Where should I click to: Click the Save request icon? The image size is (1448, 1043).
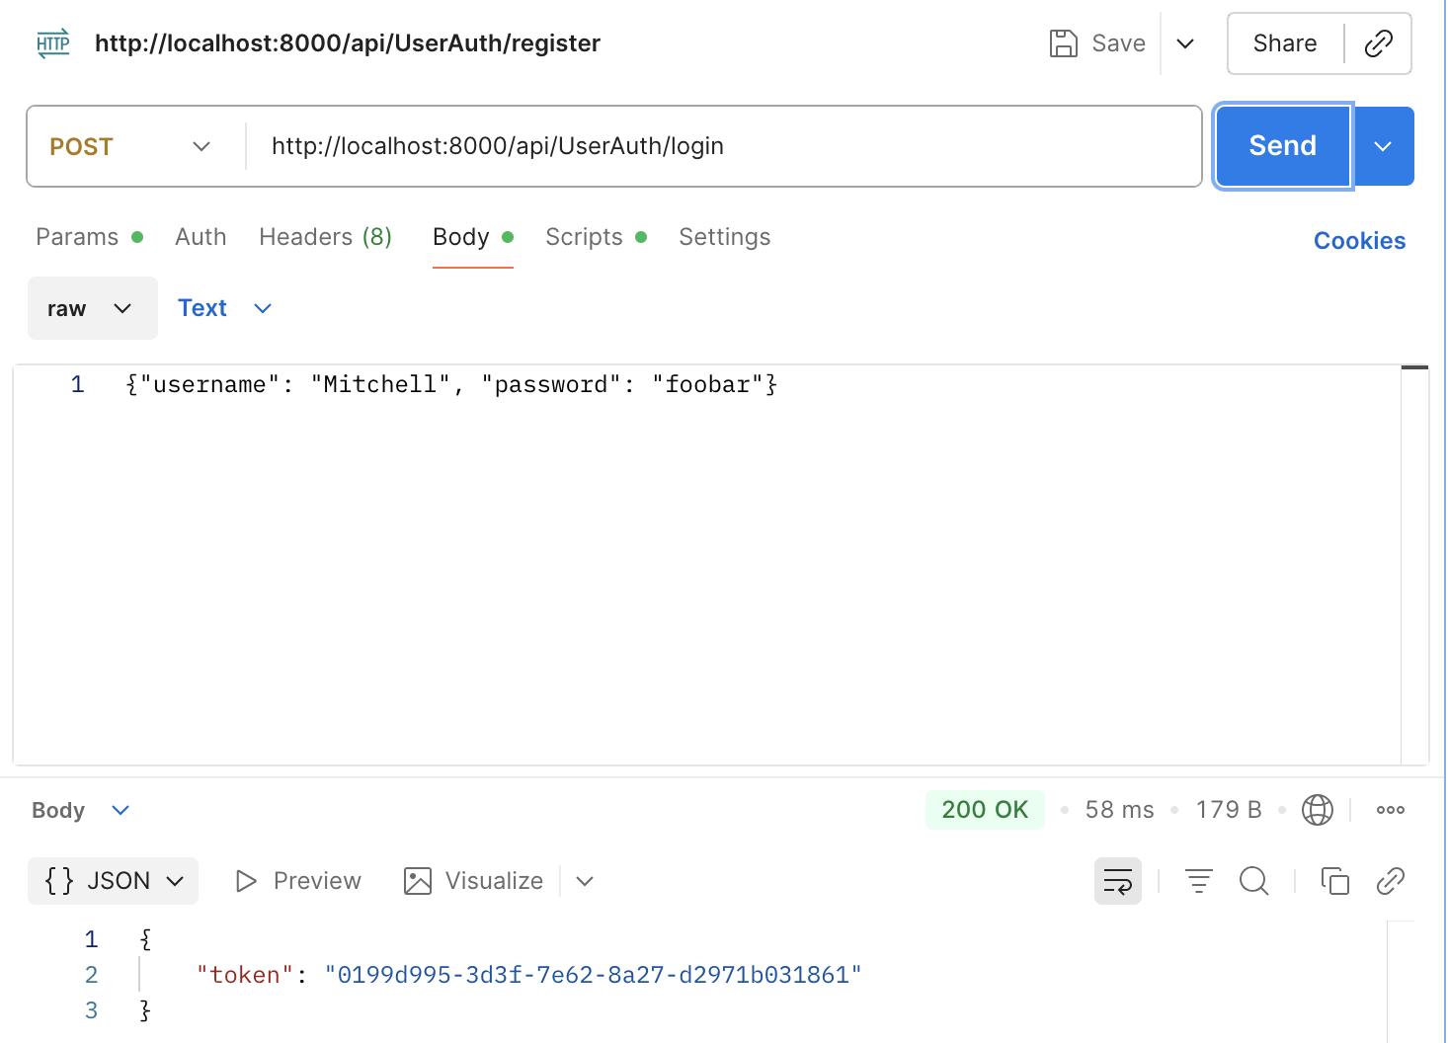point(1063,43)
